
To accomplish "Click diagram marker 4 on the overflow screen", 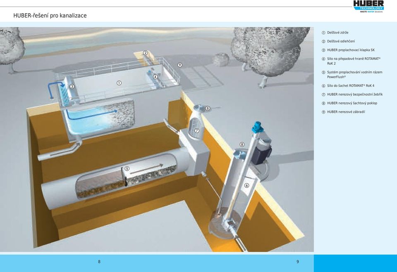I will point(155,77).
